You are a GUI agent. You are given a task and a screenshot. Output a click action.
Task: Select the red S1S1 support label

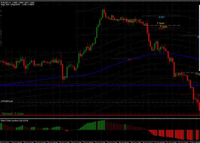tap(162, 29)
